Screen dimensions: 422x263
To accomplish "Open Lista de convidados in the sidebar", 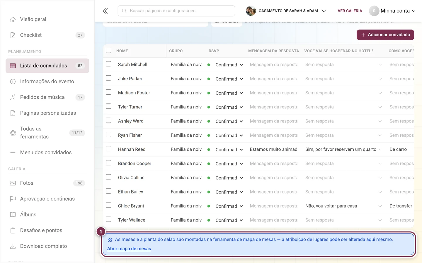I will 47,66.
